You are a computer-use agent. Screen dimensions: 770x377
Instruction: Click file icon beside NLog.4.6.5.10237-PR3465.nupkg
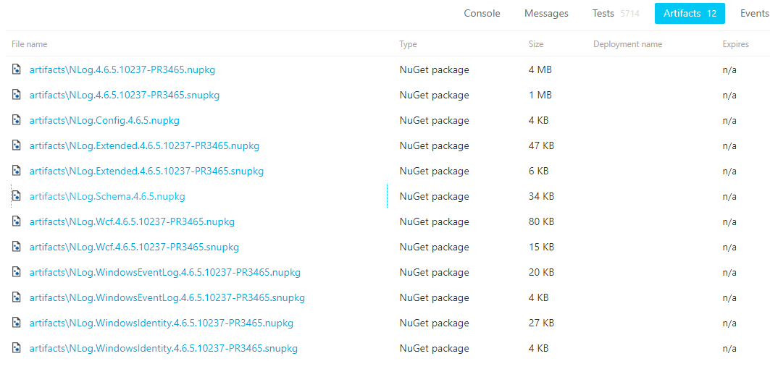click(x=17, y=69)
